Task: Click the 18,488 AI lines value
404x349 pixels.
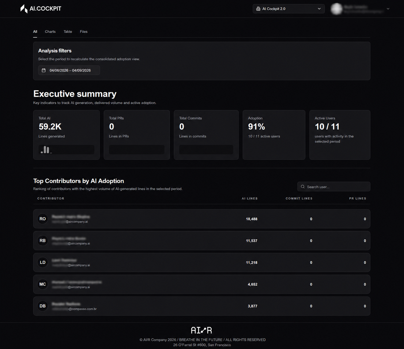Action: (252, 219)
